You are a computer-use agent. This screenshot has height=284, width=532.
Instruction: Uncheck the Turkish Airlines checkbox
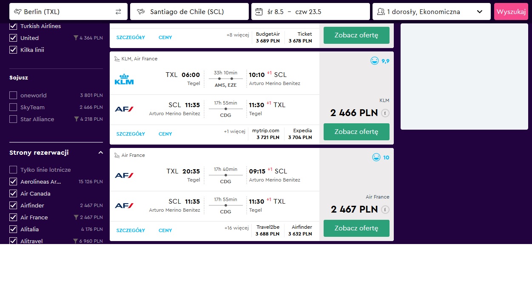click(13, 26)
